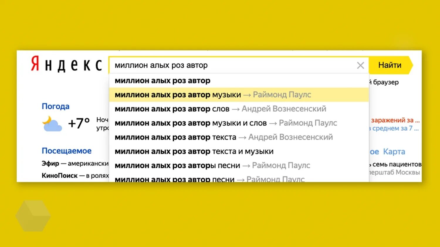Click the 'семь пациентов' news line
The width and height of the screenshot is (440, 247).
click(395, 165)
